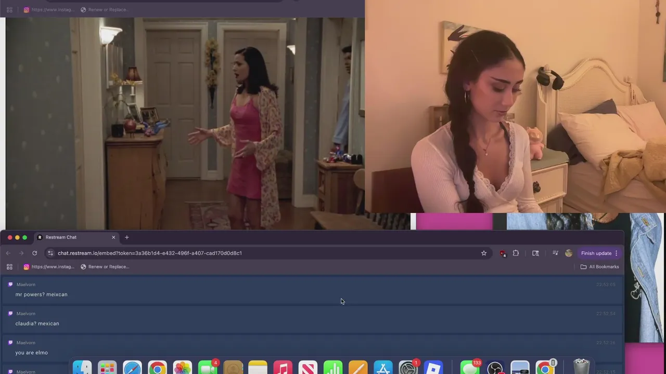The image size is (666, 374).
Task: Open the Chrome profile avatar
Action: (x=569, y=253)
